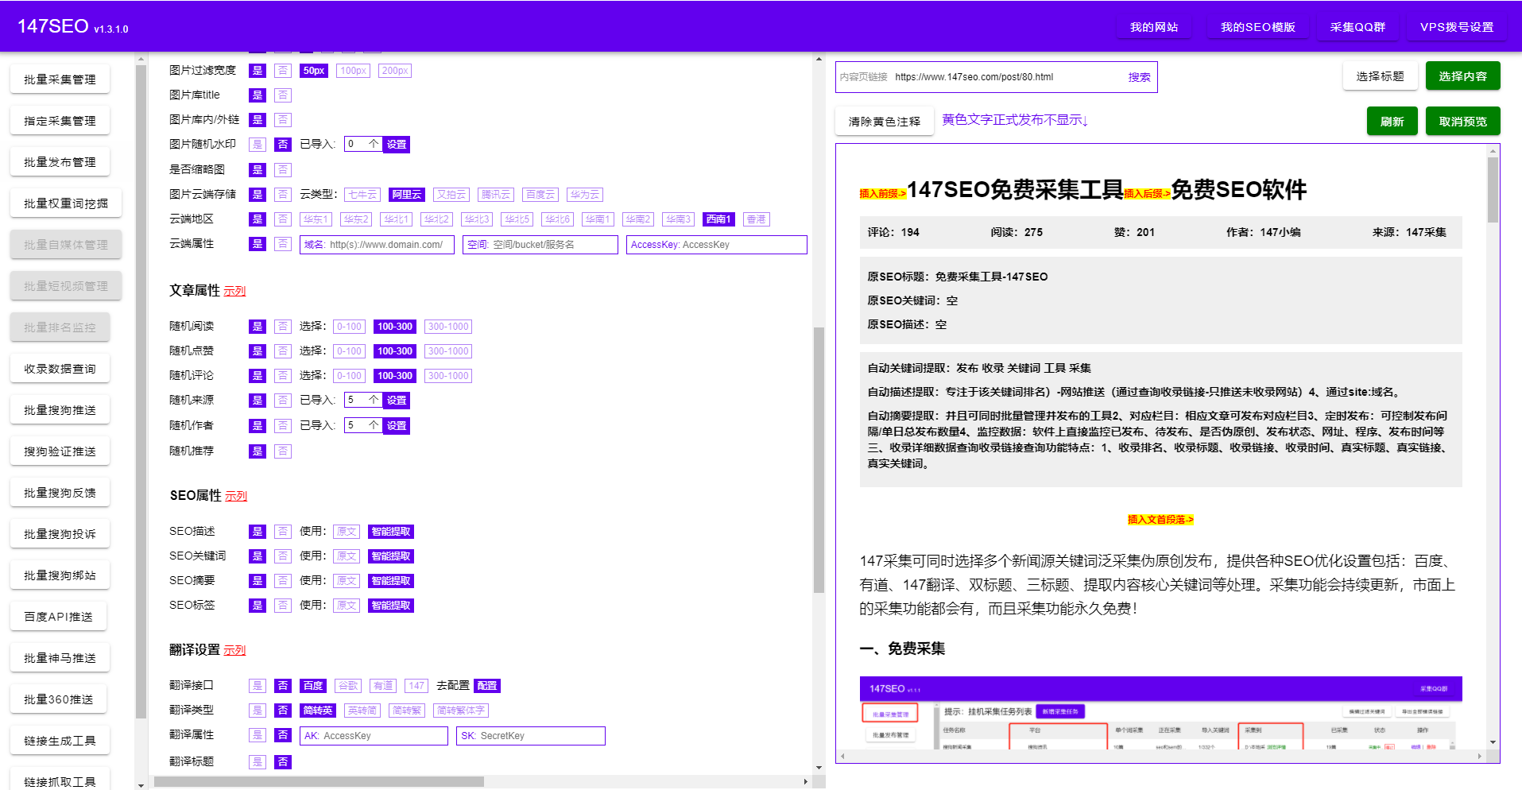Select 智能提取 for SEO关键词

coord(391,556)
